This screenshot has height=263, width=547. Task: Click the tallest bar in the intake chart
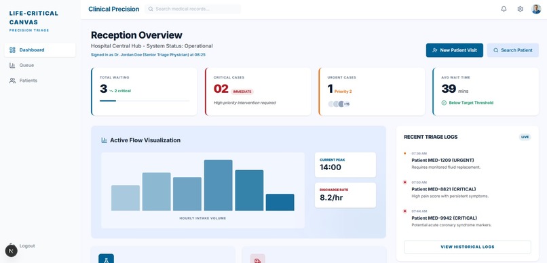click(x=218, y=185)
